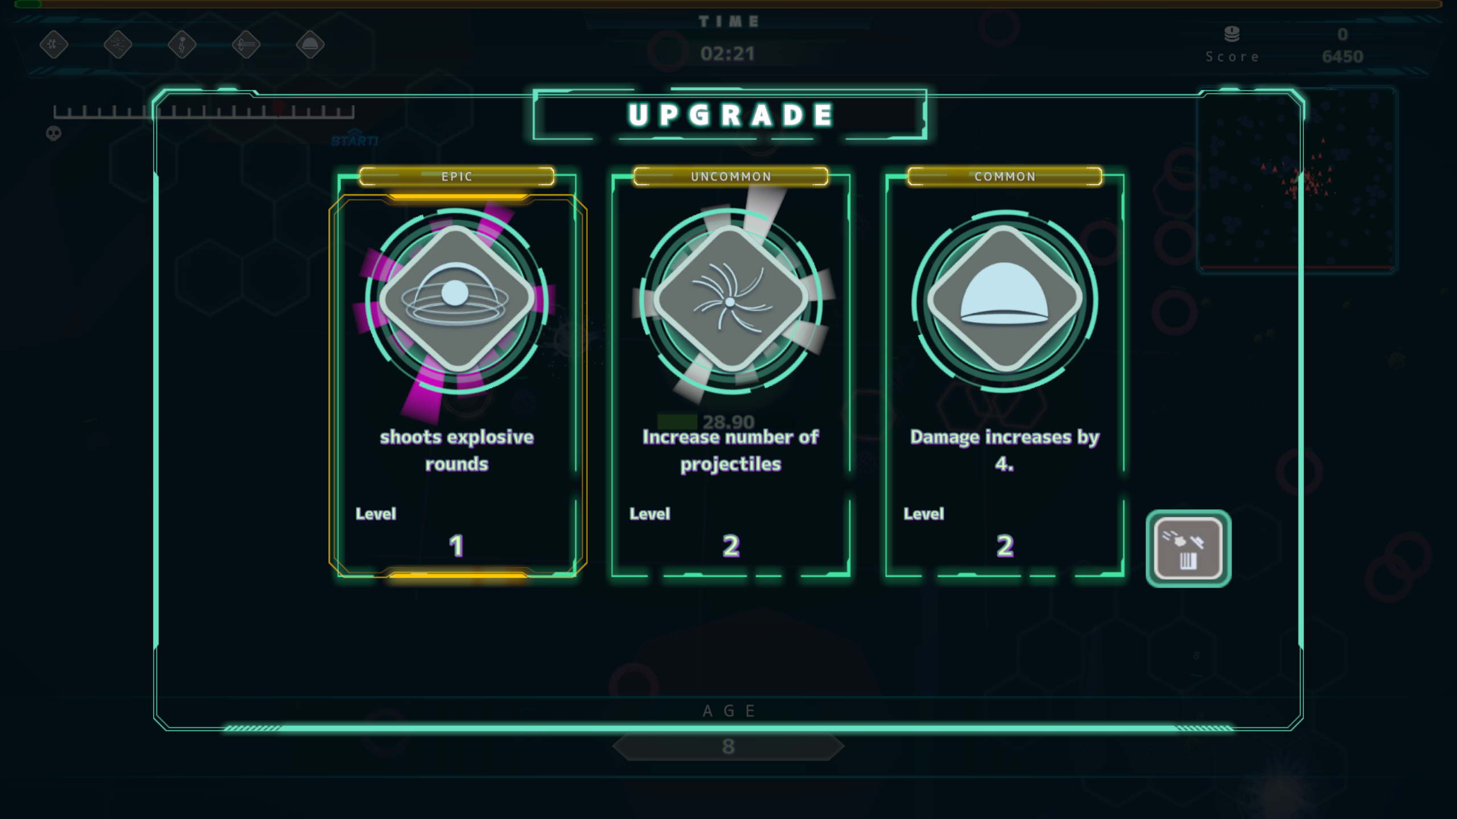Click the skull icon under the wave ruler

53,134
